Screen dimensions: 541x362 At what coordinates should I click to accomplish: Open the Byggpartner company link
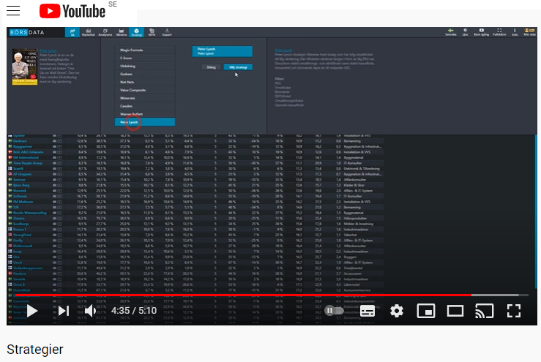23,146
